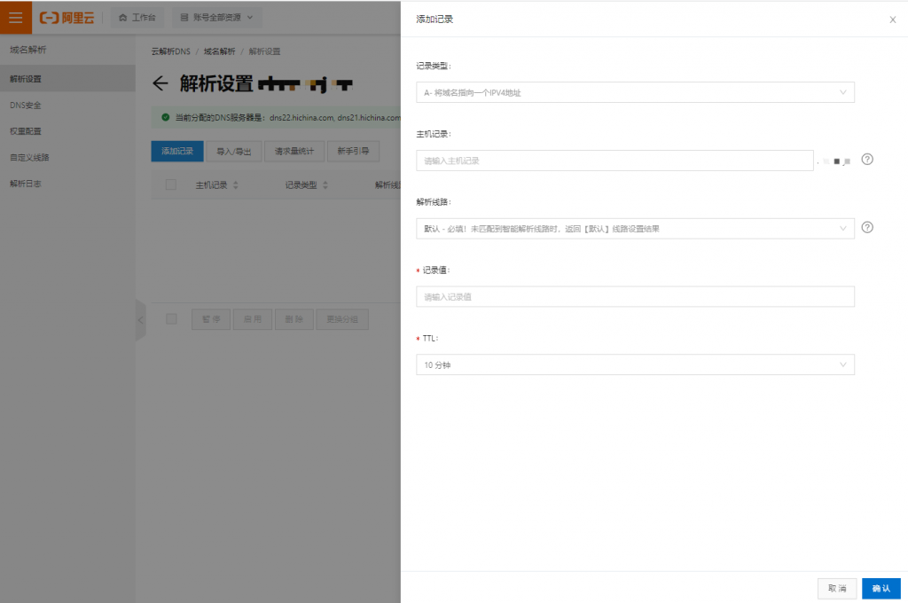
Task: Click the back arrow beside 解析设置
Action: 160,83
